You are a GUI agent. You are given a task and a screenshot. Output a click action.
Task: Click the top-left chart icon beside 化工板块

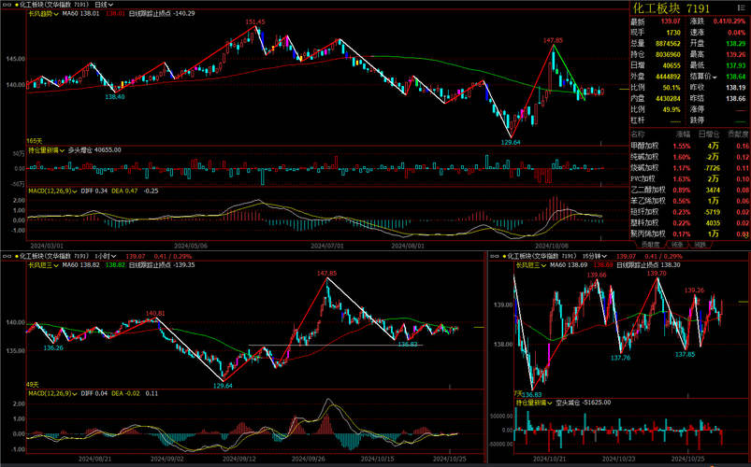tap(6, 5)
